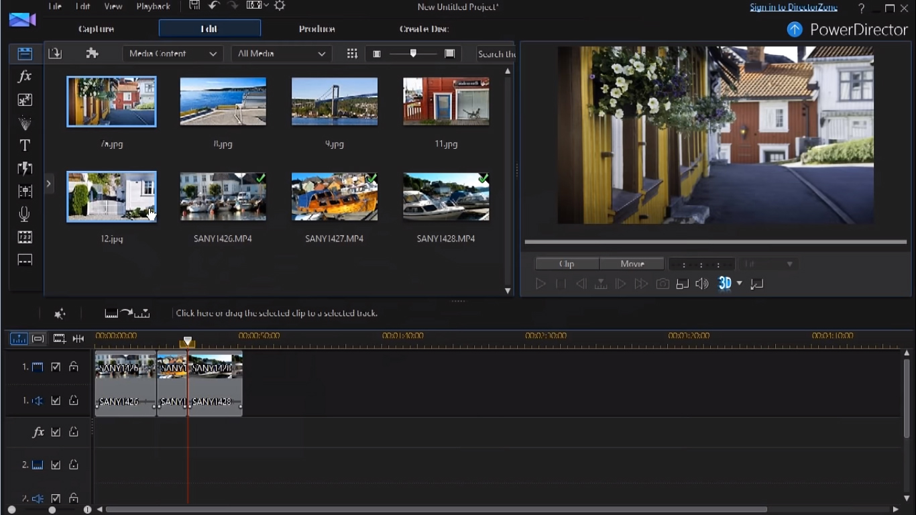Toggle the fx track enable checkbox
This screenshot has width=916, height=515.
click(x=56, y=432)
